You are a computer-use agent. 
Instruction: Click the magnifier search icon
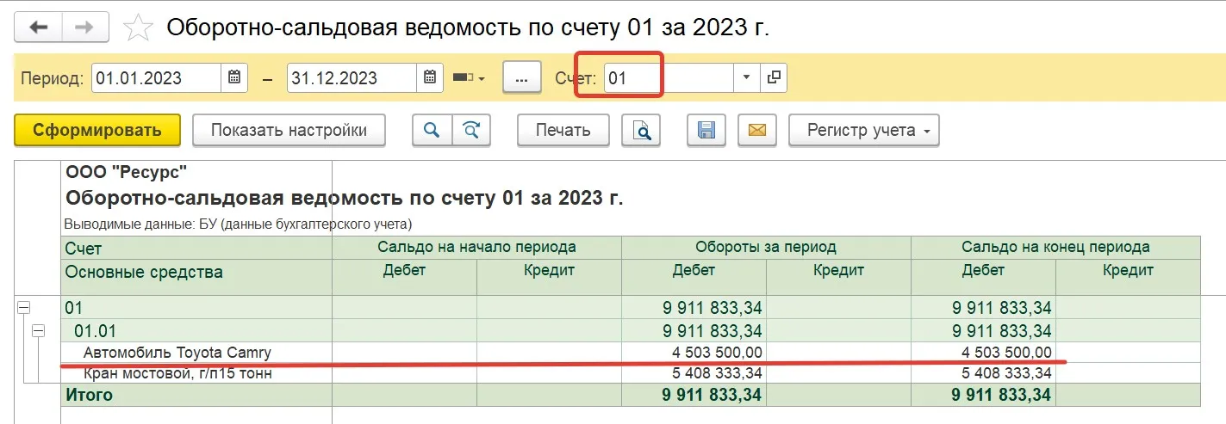(x=432, y=131)
